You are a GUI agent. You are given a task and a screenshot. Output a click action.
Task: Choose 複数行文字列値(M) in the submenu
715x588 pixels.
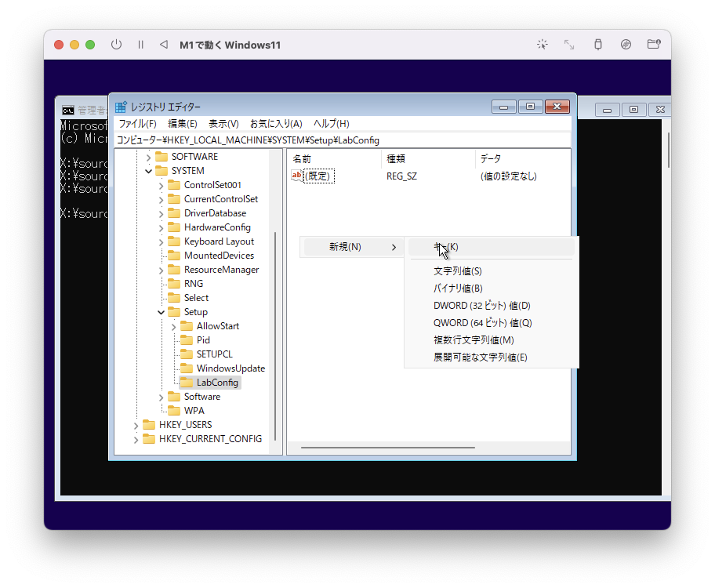click(x=491, y=340)
